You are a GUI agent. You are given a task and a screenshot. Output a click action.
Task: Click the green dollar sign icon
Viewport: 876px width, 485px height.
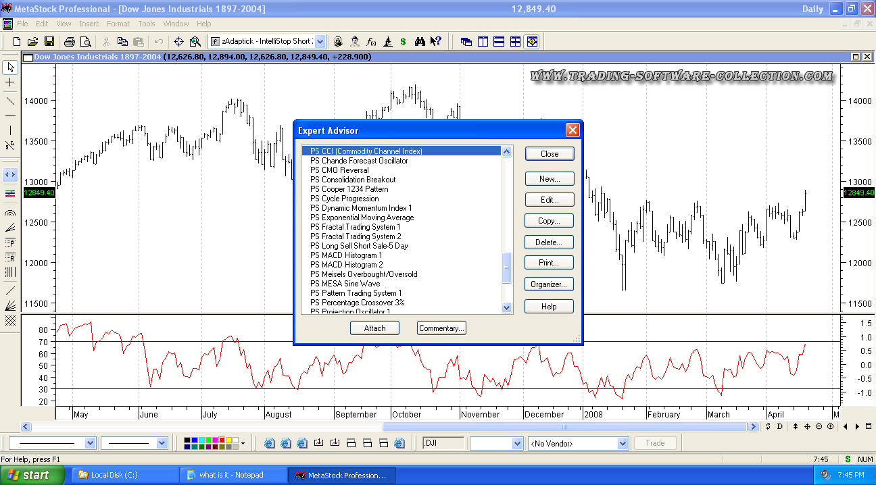403,41
